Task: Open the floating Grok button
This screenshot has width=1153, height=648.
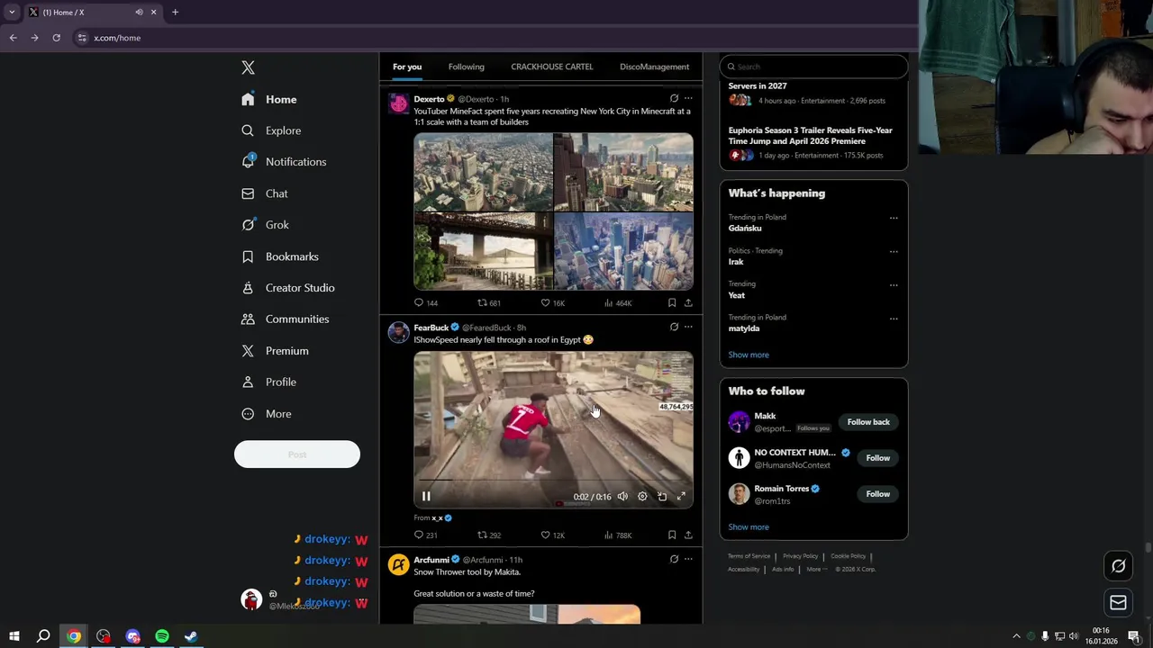Action: [1118, 566]
